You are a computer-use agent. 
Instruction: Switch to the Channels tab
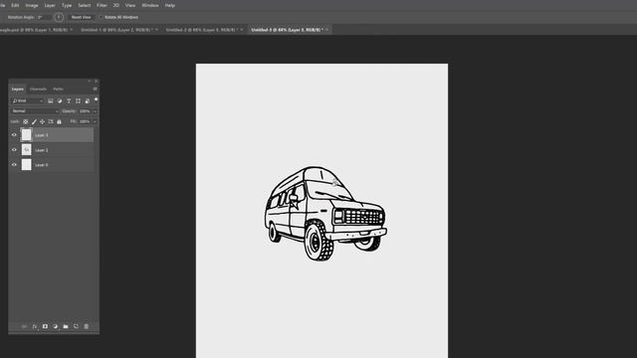(38, 89)
